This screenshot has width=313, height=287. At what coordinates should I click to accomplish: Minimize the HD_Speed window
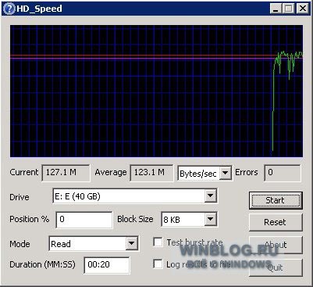point(276,9)
